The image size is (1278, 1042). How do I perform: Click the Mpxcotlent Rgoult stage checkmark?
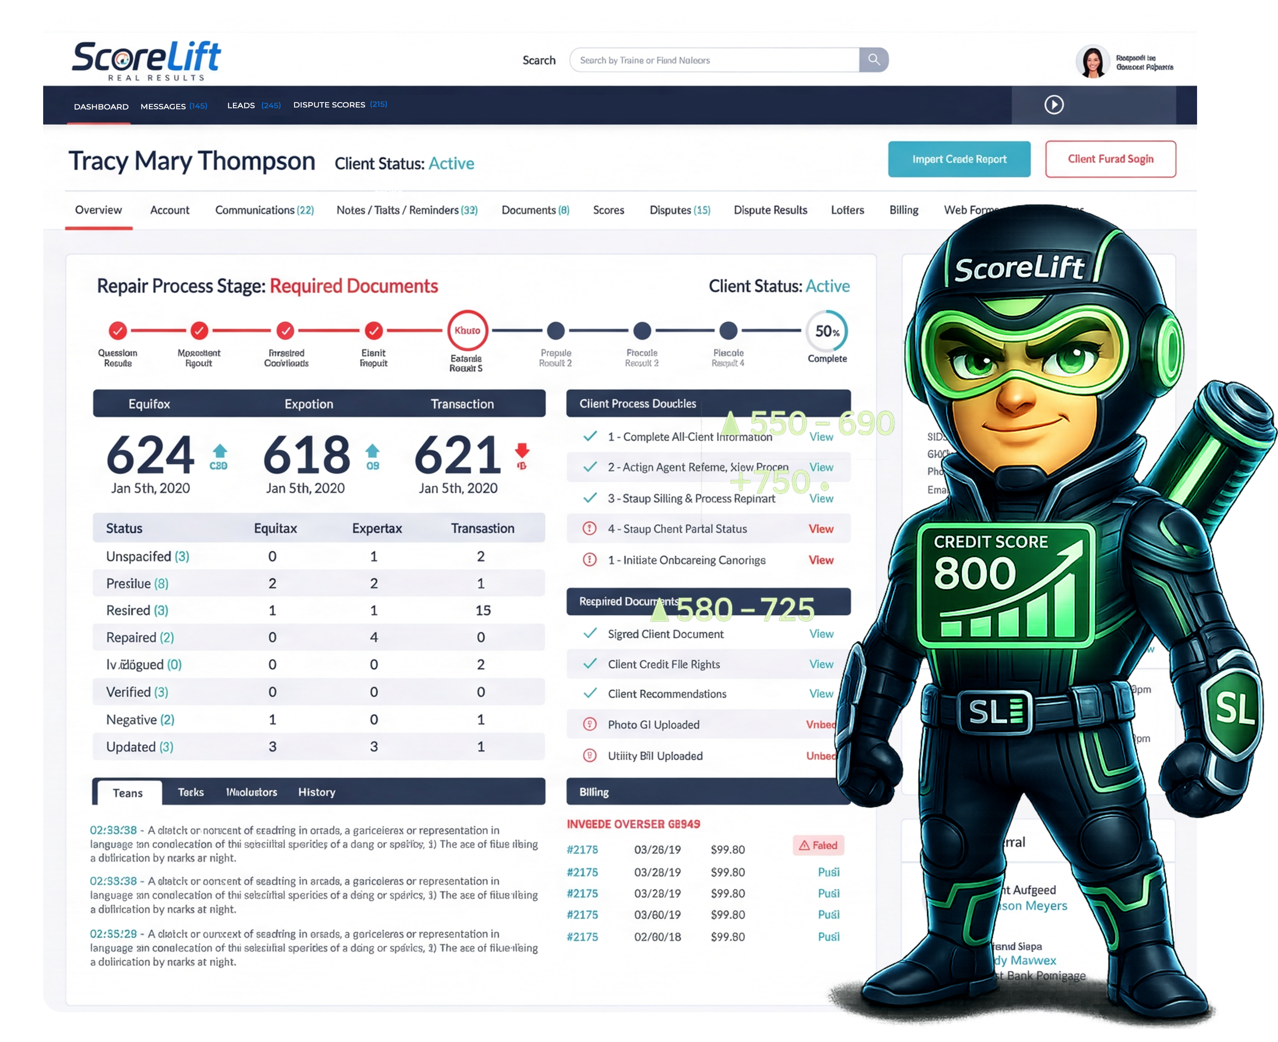coord(199,330)
